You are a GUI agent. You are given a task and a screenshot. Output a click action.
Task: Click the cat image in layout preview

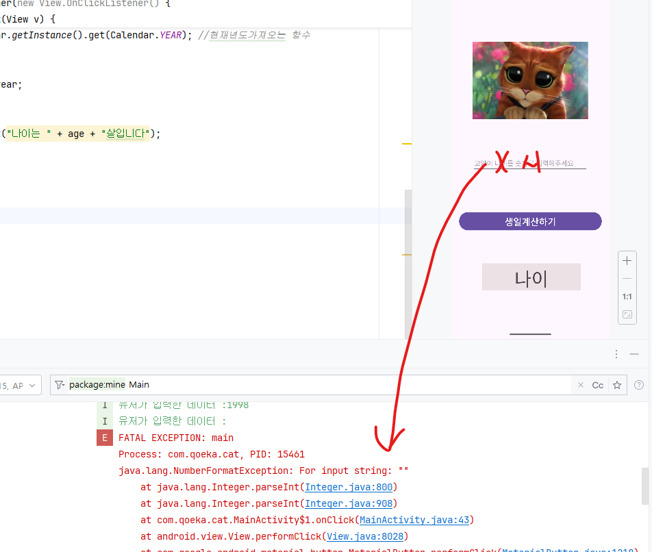coord(530,80)
